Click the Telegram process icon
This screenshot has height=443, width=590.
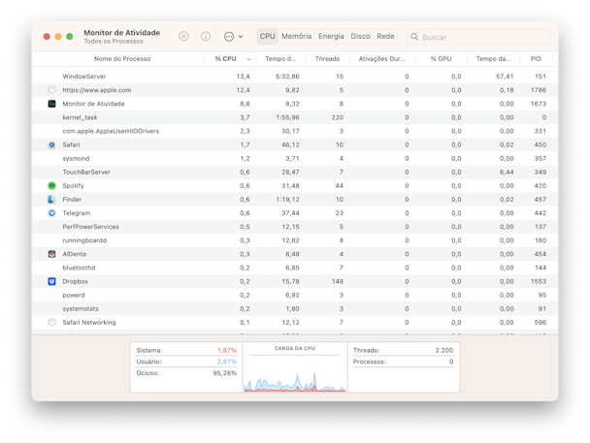(52, 213)
